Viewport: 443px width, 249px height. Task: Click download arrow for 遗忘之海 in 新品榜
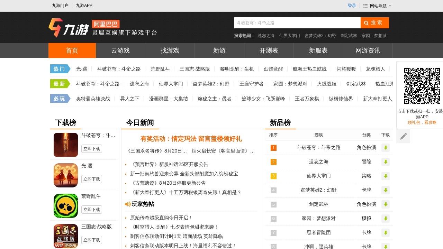pyautogui.click(x=386, y=162)
